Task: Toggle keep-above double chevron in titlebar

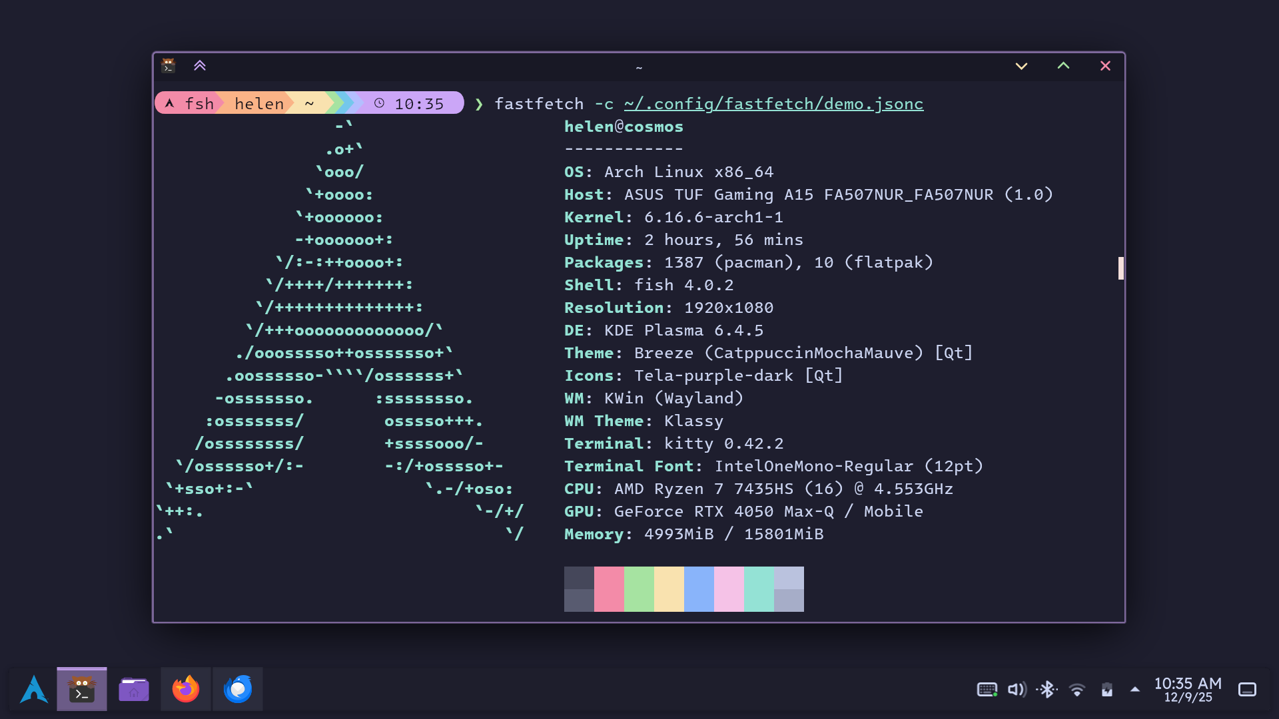Action: [x=200, y=65]
